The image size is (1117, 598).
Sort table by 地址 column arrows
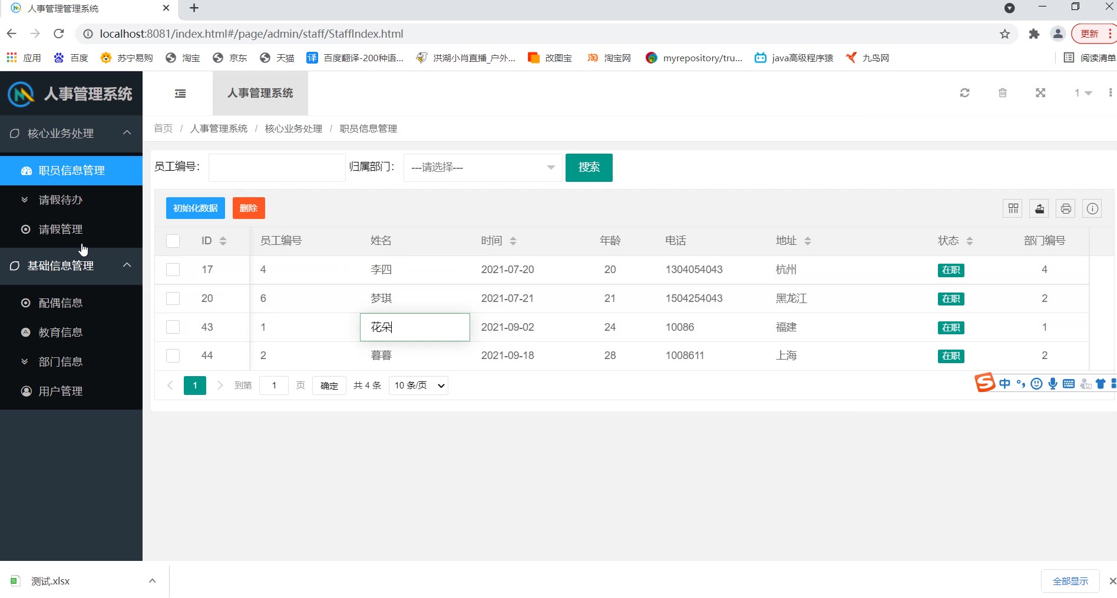(x=808, y=241)
